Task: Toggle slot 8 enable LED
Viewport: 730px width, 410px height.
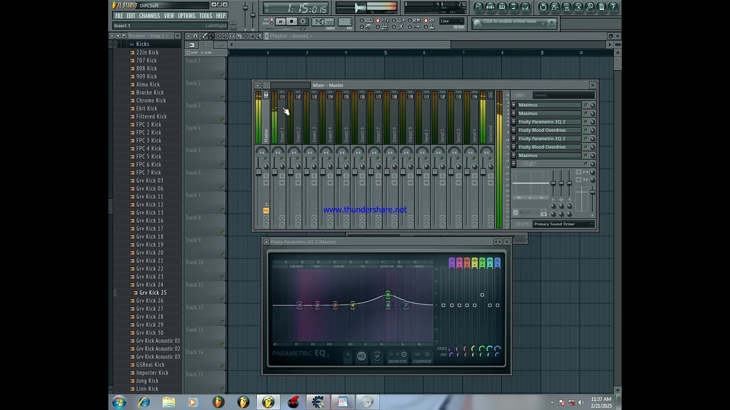Action: pos(585,164)
